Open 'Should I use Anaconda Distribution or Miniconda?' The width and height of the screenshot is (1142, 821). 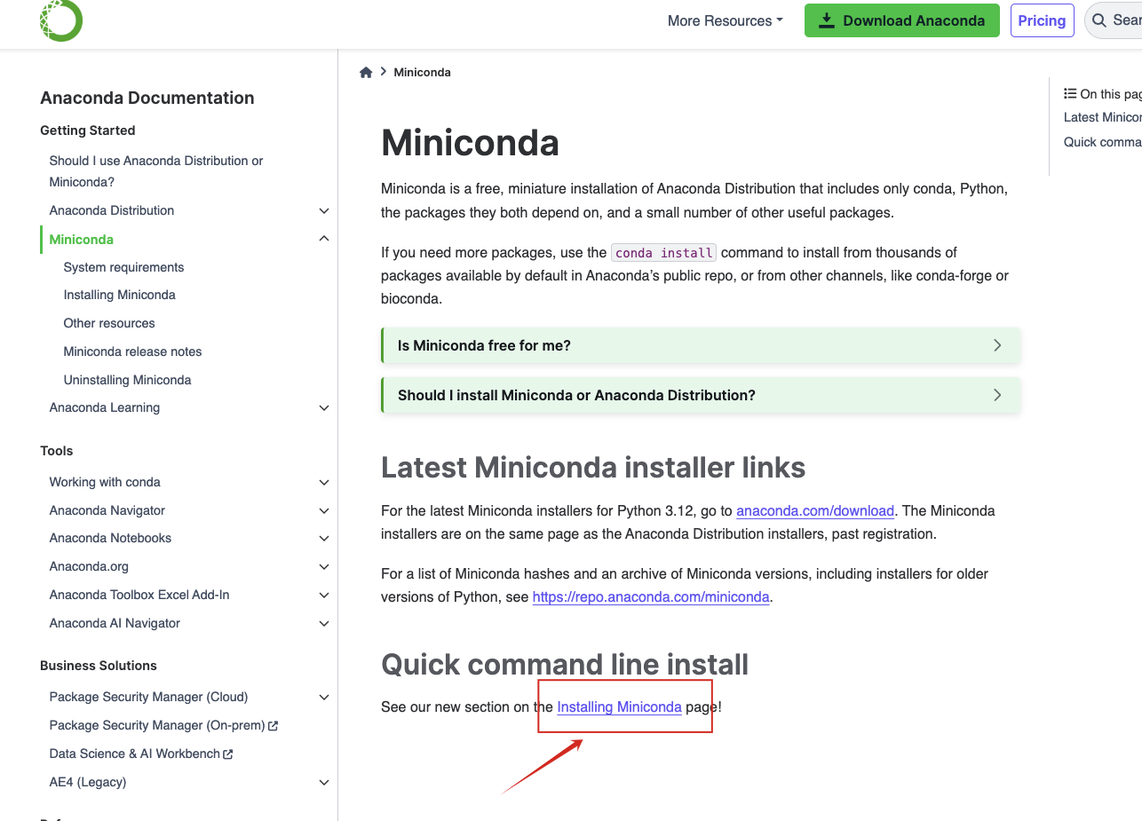click(156, 171)
